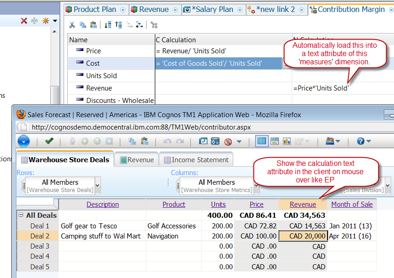Close the Product Plan tab
Viewport: 394px width, 278px height.
pyautogui.click(x=123, y=10)
